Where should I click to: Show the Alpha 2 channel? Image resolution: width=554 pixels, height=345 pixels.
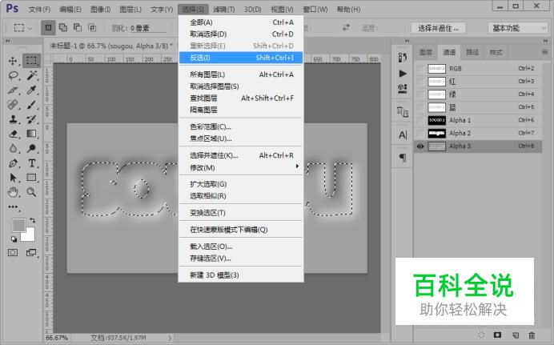420,133
